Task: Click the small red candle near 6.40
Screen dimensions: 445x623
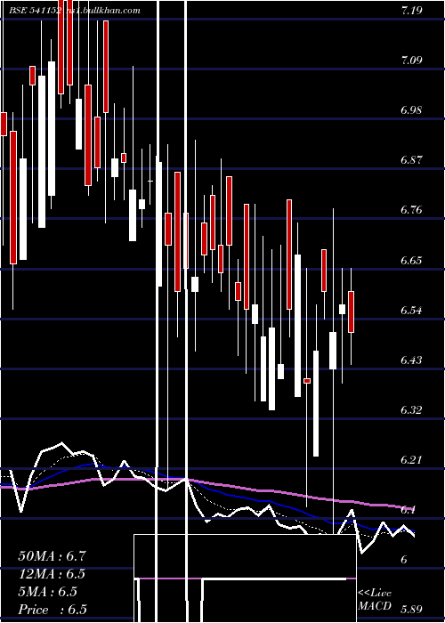Action: pyautogui.click(x=307, y=381)
